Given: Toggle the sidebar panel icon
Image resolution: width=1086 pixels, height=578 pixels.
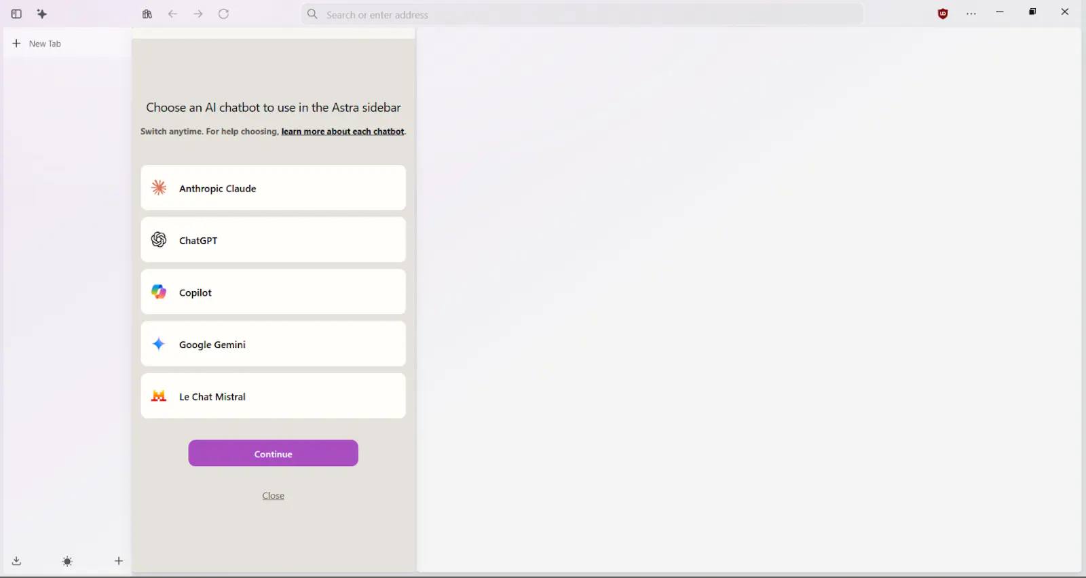Looking at the screenshot, I should click(16, 14).
